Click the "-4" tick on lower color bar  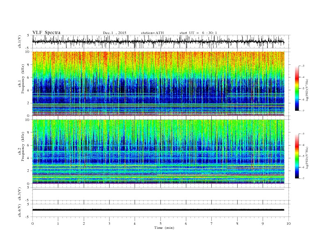coord(303,145)
